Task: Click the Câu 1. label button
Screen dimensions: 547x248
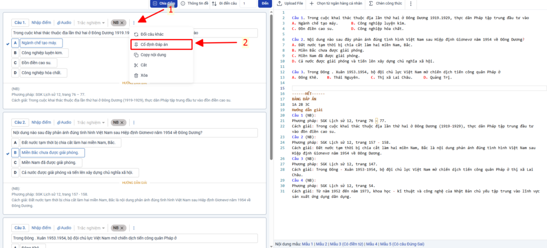Action: point(20,22)
